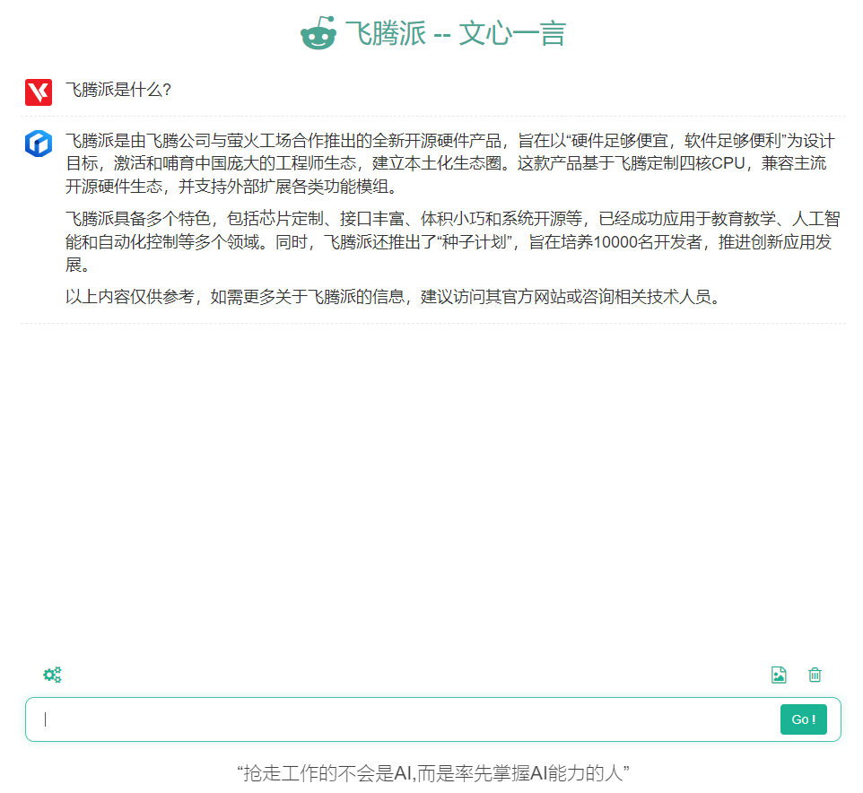Image resolution: width=863 pixels, height=793 pixels.
Task: Open the settings gears icon
Action: pyautogui.click(x=52, y=675)
